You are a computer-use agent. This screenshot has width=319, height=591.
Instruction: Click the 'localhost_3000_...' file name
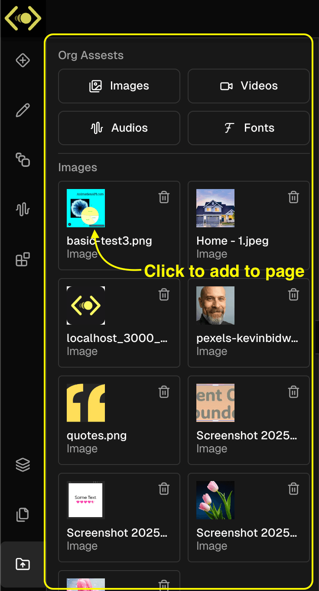click(x=117, y=338)
